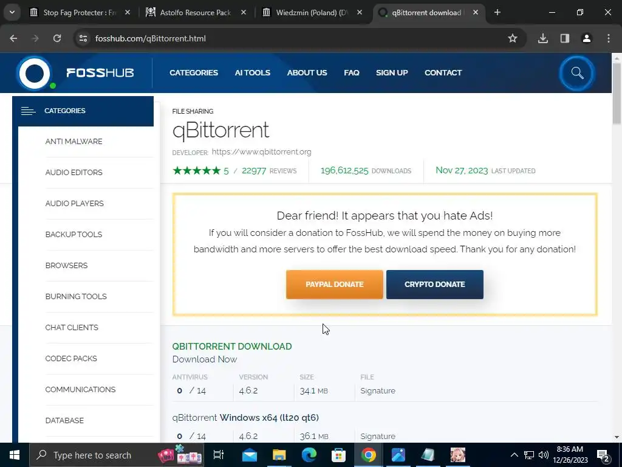Open Mail app from the taskbar
Screen dimensions: 622x467
point(250,455)
